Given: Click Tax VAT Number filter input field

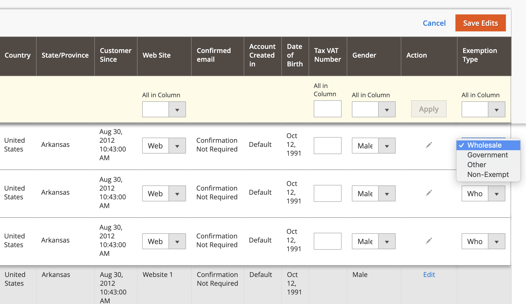Looking at the screenshot, I should point(327,109).
